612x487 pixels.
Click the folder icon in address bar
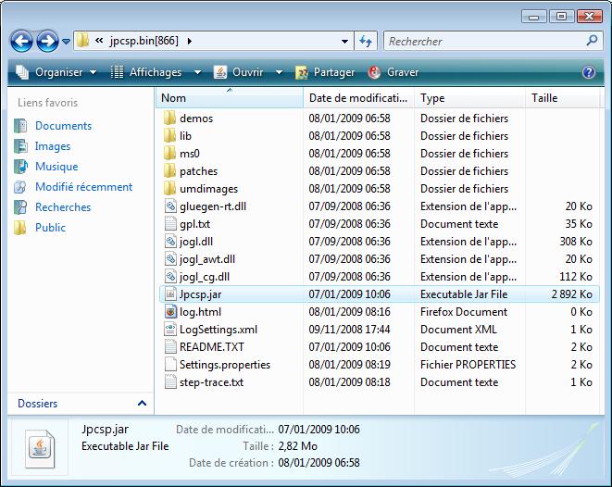click(x=82, y=41)
